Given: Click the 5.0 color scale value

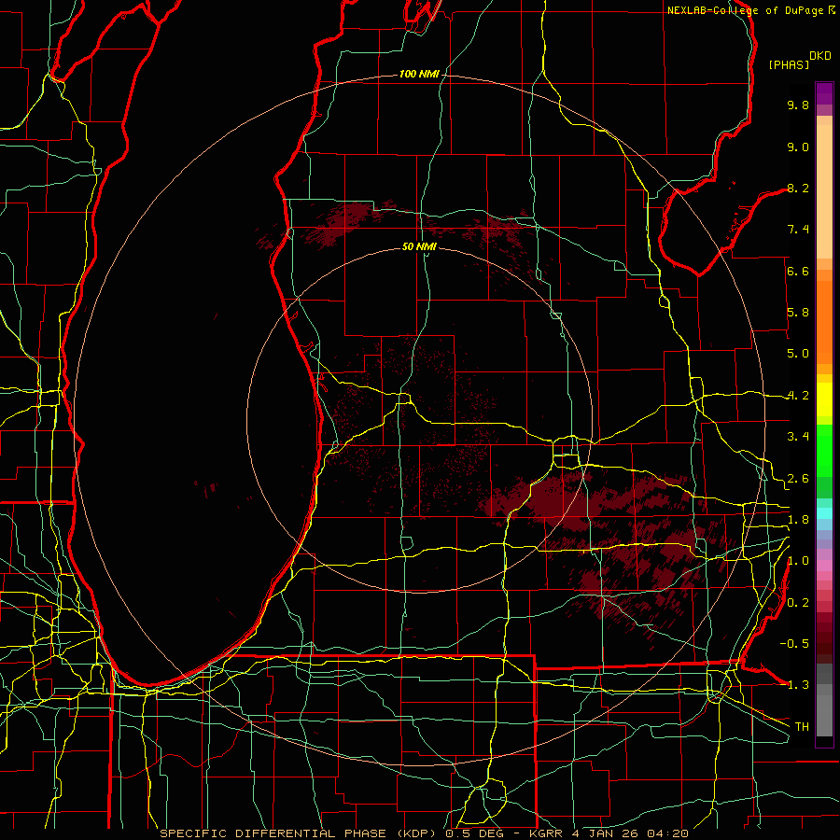Looking at the screenshot, I should [x=798, y=354].
